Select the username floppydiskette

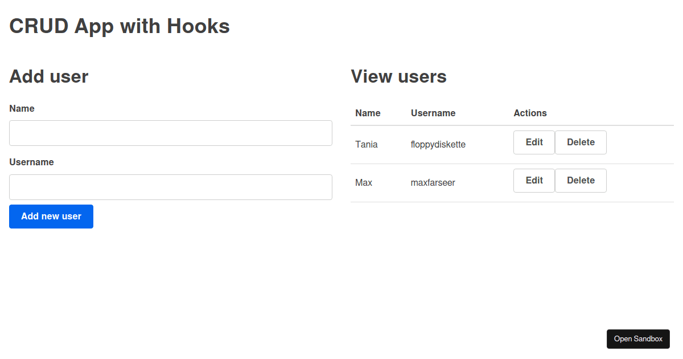point(438,144)
